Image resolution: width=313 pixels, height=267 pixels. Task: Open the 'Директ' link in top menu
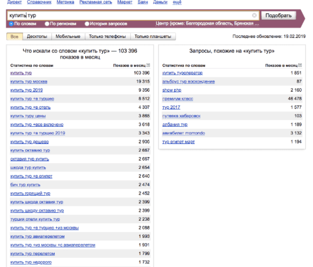(14, 3)
